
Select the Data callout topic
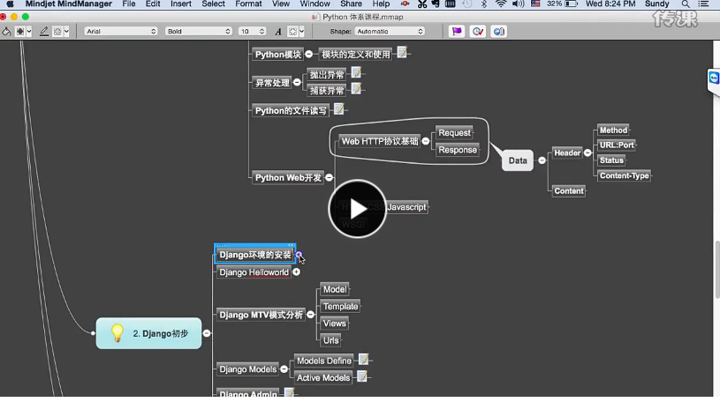(x=518, y=160)
